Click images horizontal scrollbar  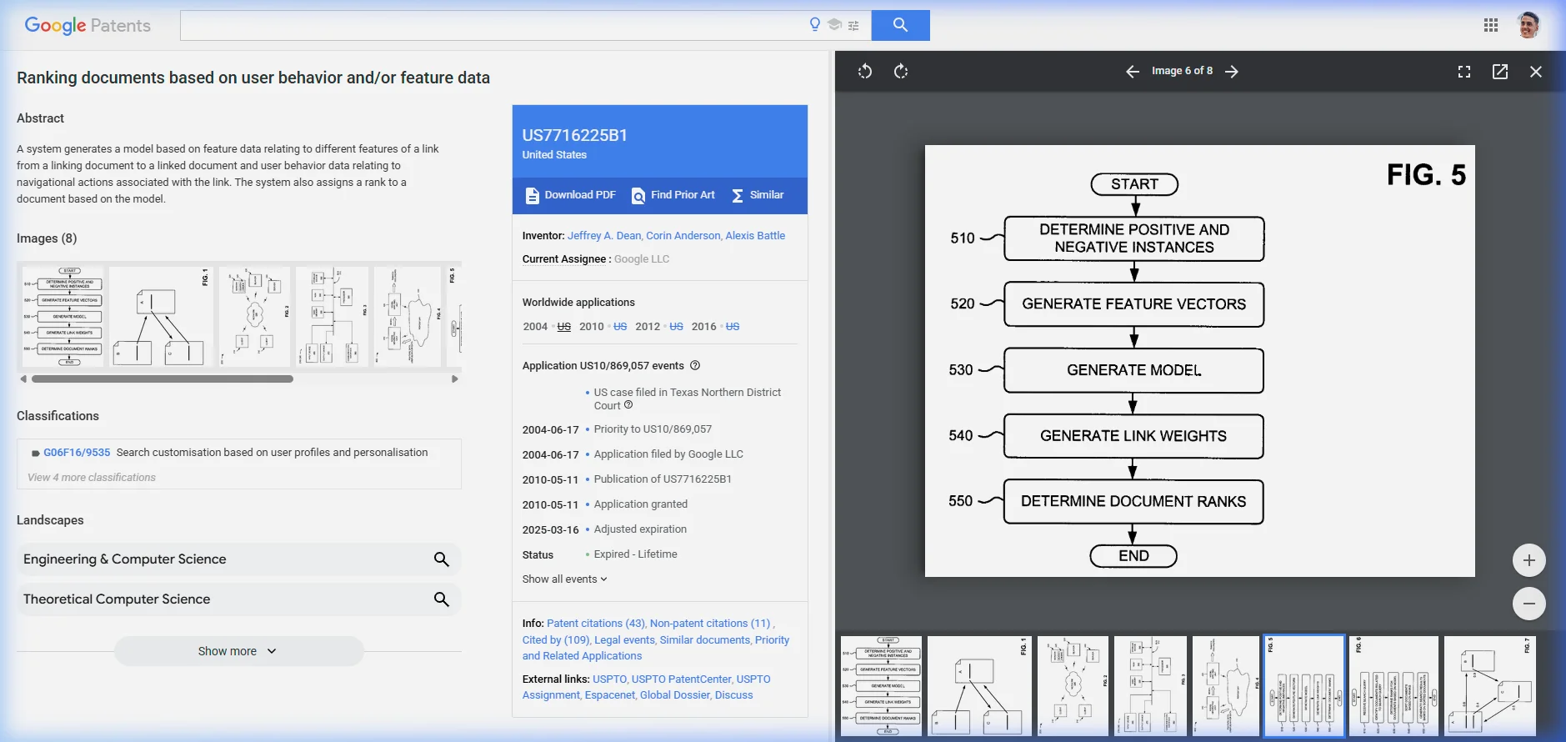pyautogui.click(x=163, y=379)
